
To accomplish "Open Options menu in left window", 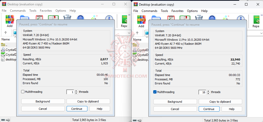I will click(61, 11).
